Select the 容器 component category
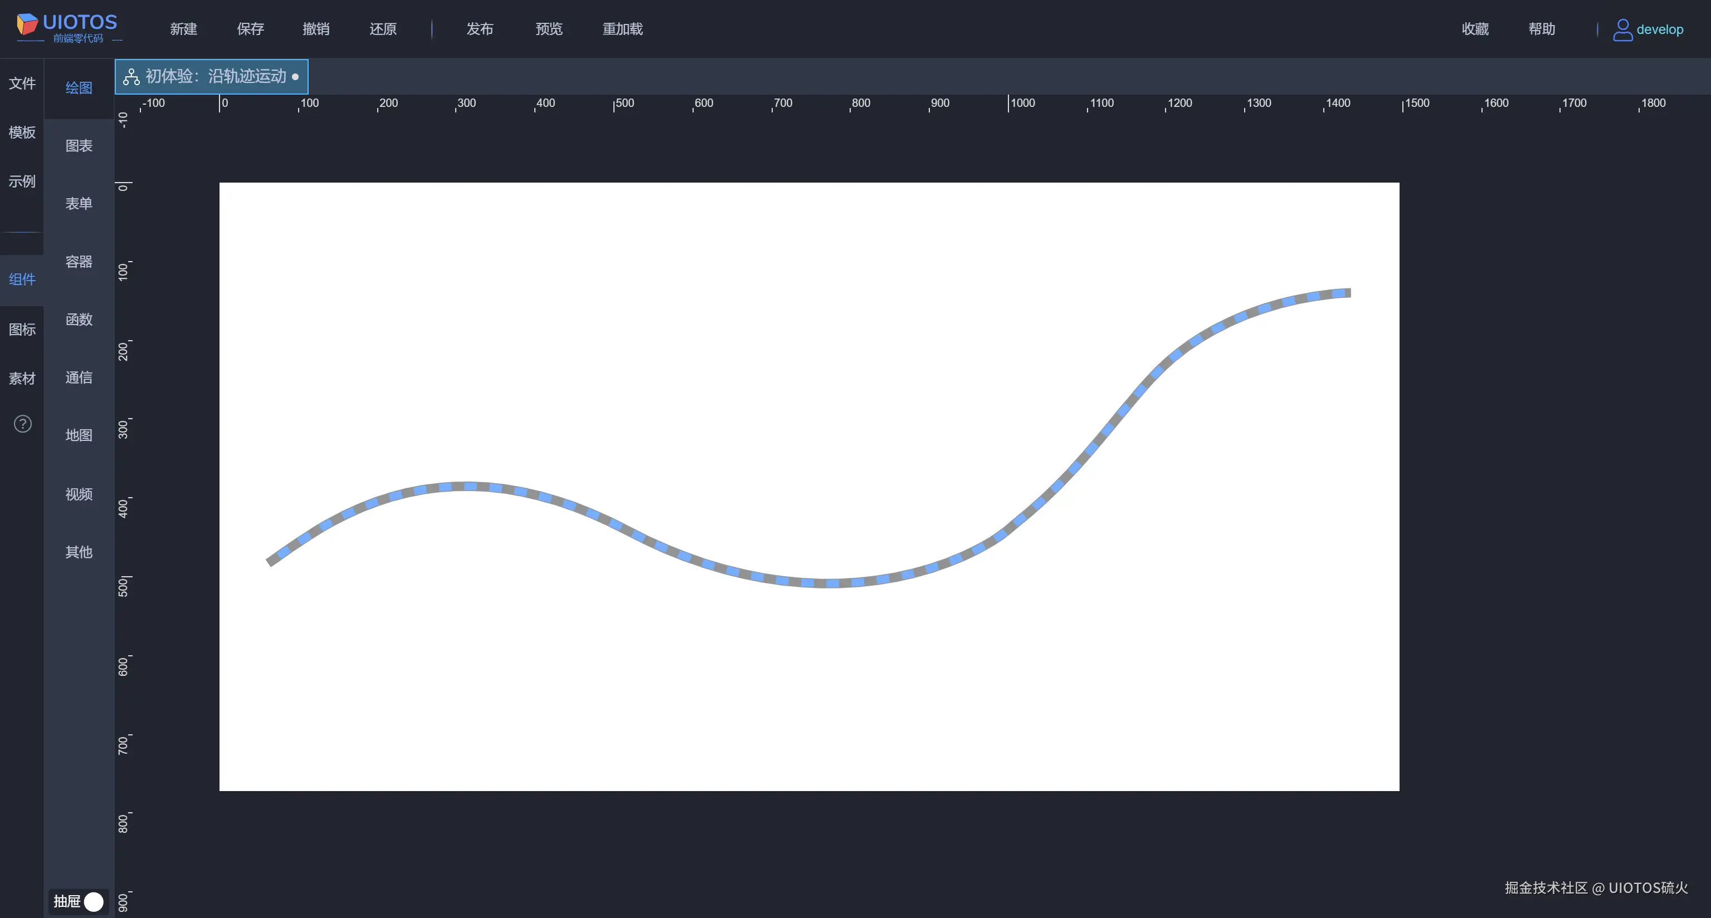This screenshot has width=1711, height=918. tap(79, 262)
